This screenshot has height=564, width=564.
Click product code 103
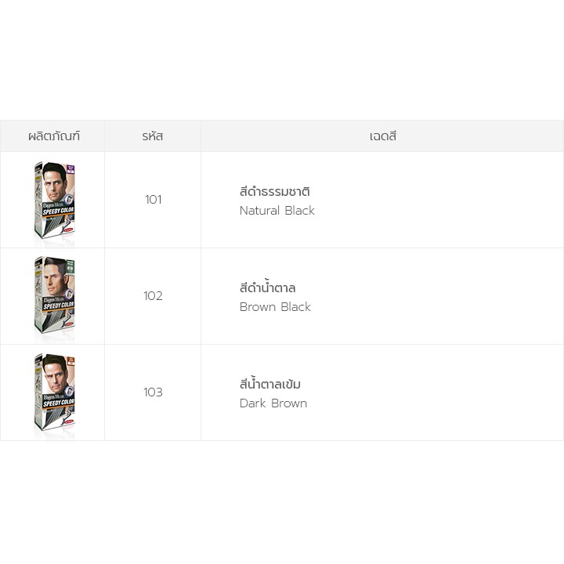pos(154,392)
